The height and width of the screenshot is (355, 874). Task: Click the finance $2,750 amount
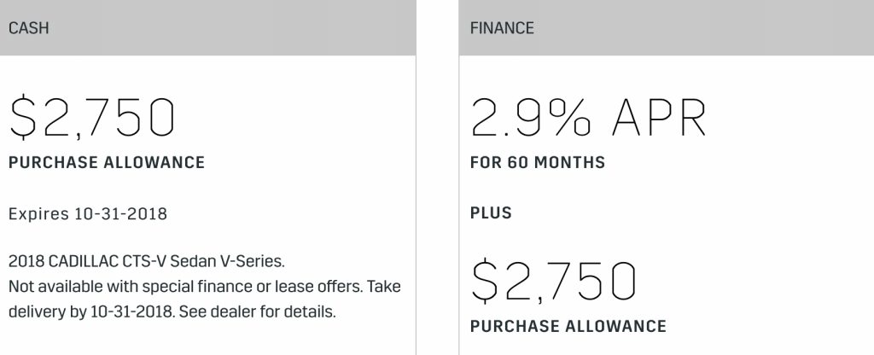tap(553, 282)
